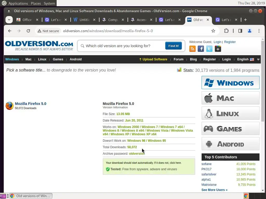The width and height of the screenshot is (266, 199).
Task: Open a new Chrome tab
Action: point(245,20)
